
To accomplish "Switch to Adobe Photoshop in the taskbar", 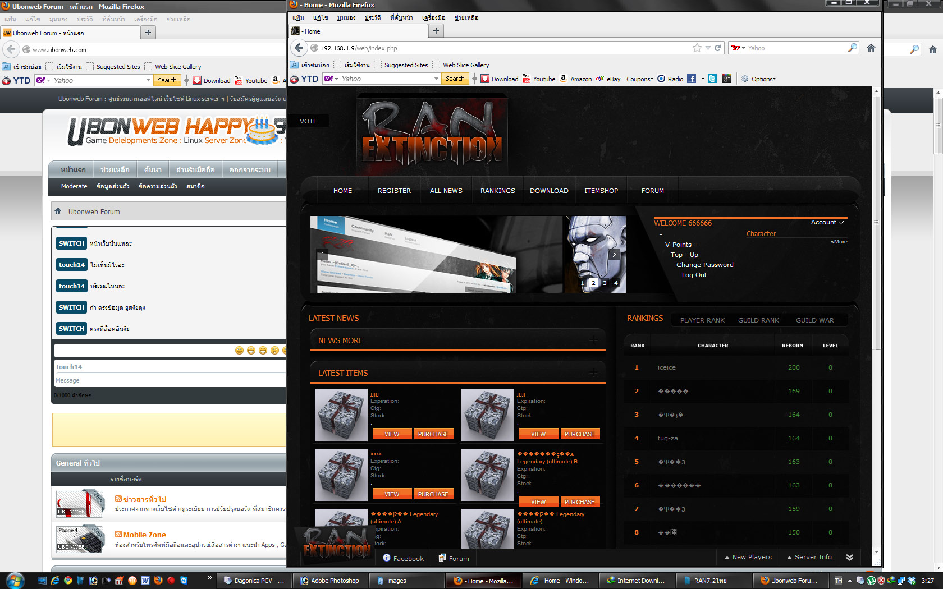I will coord(331,581).
